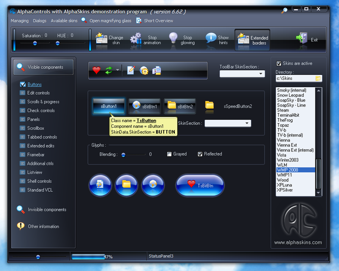Select Check controls in sidebar
The width and height of the screenshot is (339, 271).
(41, 111)
